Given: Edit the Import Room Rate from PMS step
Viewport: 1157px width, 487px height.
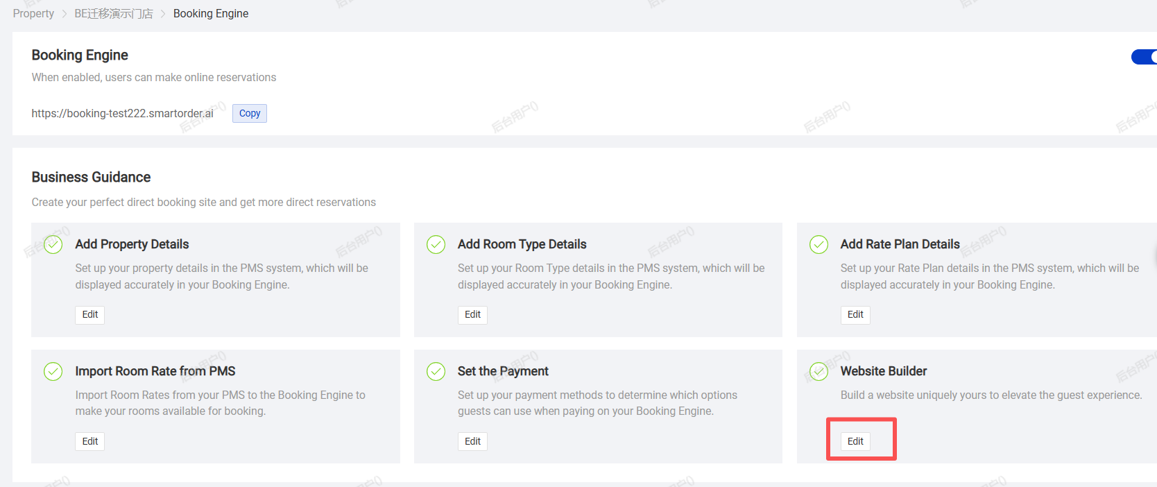Looking at the screenshot, I should point(90,441).
